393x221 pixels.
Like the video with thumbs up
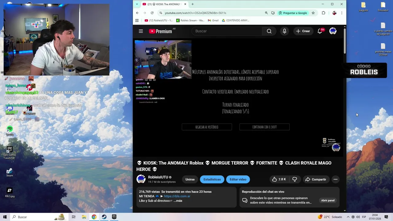pos(279,179)
